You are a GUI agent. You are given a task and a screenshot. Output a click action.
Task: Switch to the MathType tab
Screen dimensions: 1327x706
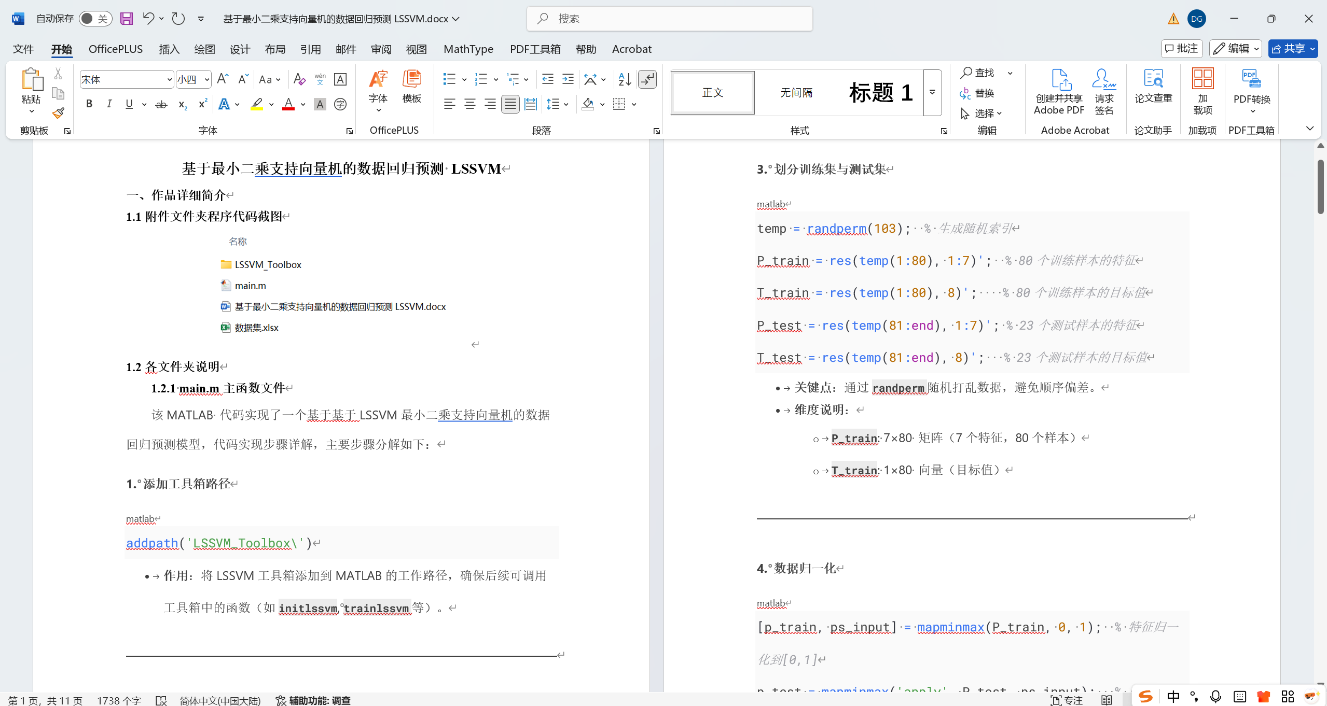468,49
